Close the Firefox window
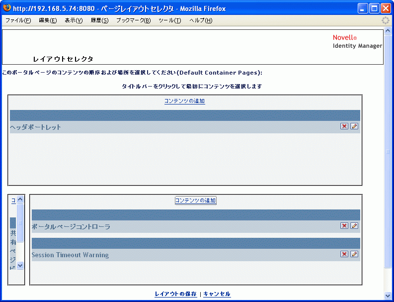Viewport: 394px width, 302px height. coord(386,8)
